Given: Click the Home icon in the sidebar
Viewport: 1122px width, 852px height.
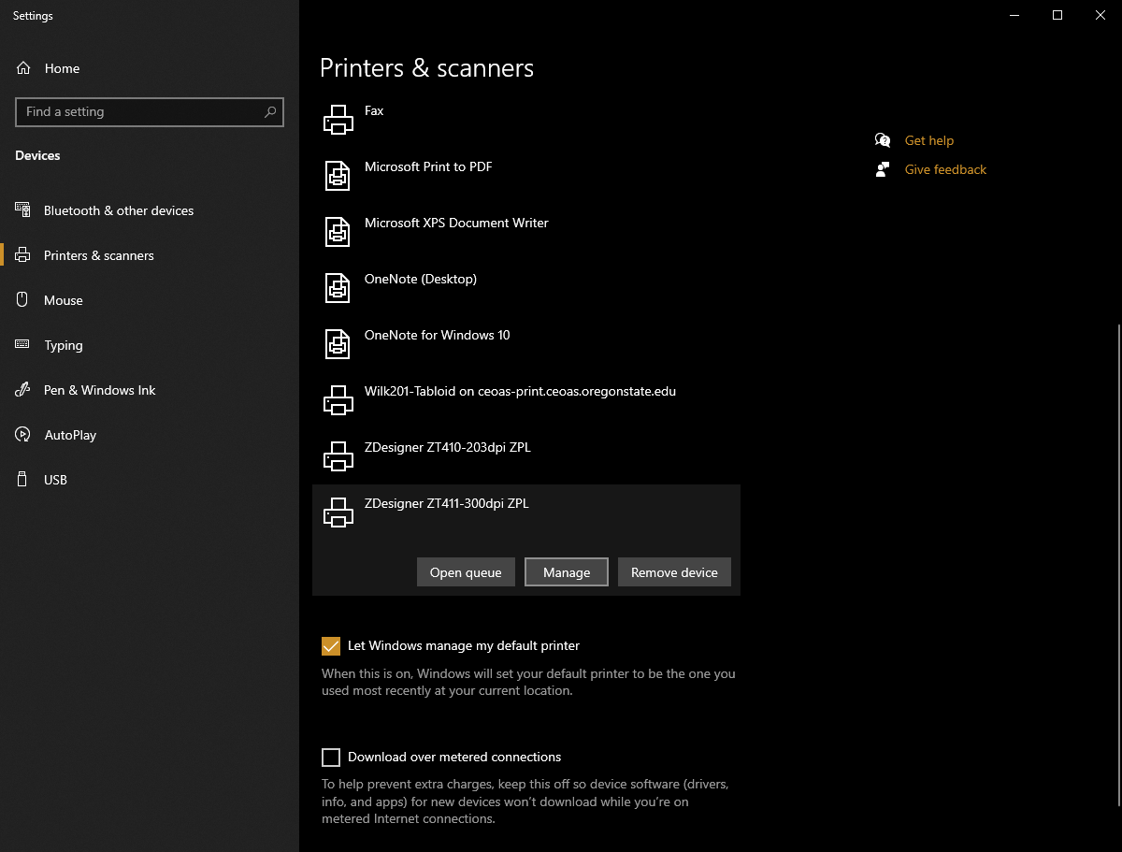Looking at the screenshot, I should coord(23,68).
